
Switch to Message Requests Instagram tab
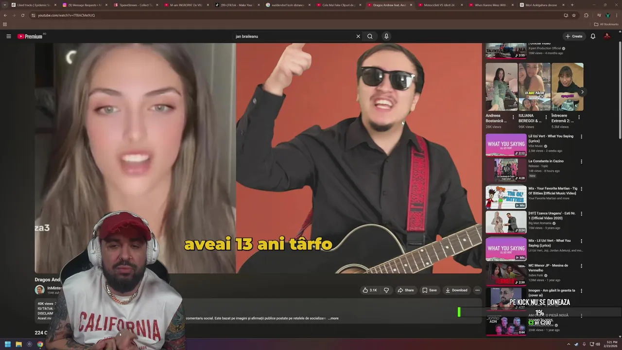85,5
